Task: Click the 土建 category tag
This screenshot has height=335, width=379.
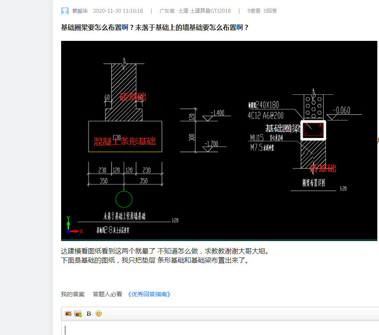Action: (x=183, y=11)
